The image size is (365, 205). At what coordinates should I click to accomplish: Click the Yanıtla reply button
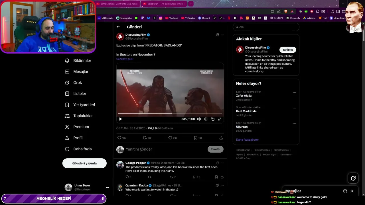click(216, 149)
